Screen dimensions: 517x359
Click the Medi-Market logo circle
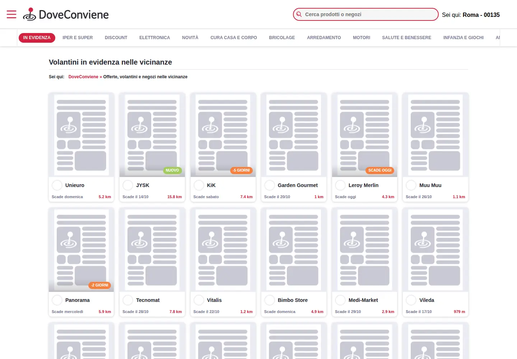(340, 300)
